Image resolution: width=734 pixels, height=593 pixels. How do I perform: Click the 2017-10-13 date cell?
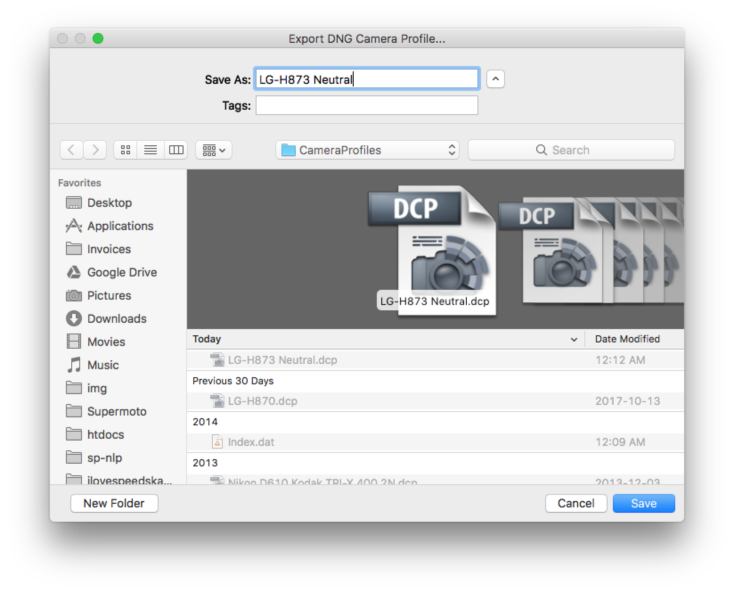[628, 401]
